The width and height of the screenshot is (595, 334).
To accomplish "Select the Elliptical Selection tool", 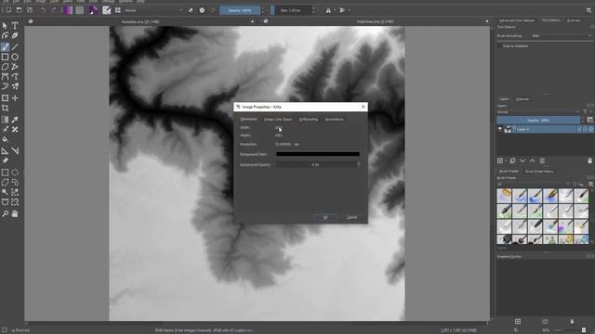I will 15,173.
